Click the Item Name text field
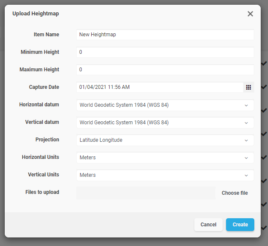This screenshot has height=246, width=268. [165, 35]
